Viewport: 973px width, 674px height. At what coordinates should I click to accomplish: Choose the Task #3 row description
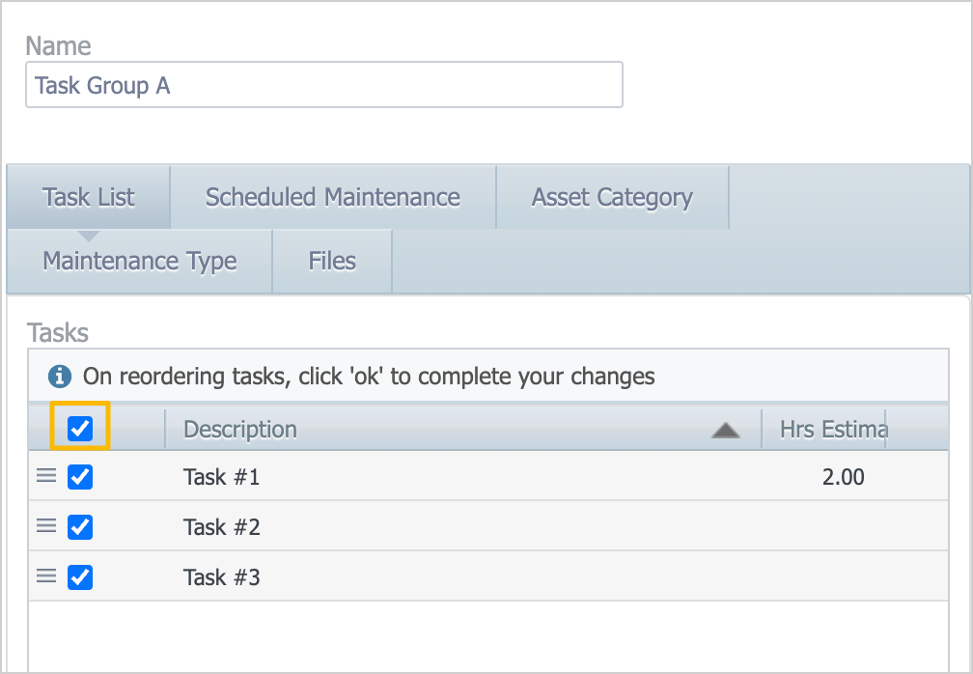click(x=221, y=577)
